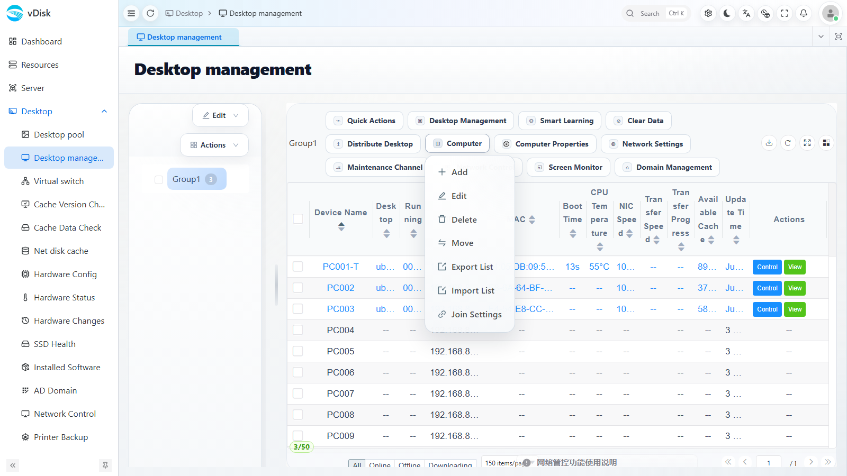Tick the Group1 checkbox
Viewport: 847px width, 476px height.
point(159,179)
